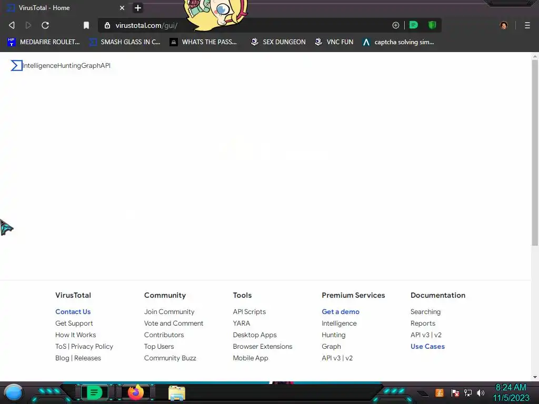Open Searching documentation link
The height and width of the screenshot is (404, 539).
425,311
